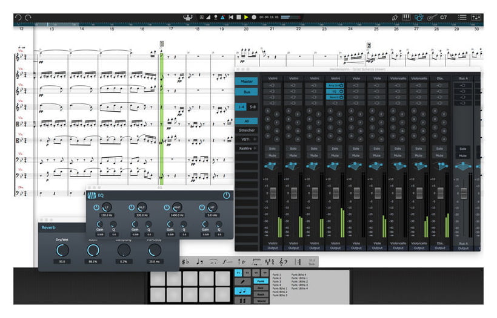Choose the World style in the drum panel
This screenshot has height=318, width=497.
pos(261,301)
